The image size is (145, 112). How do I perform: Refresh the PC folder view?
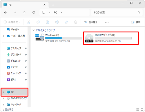[x=34, y=12]
